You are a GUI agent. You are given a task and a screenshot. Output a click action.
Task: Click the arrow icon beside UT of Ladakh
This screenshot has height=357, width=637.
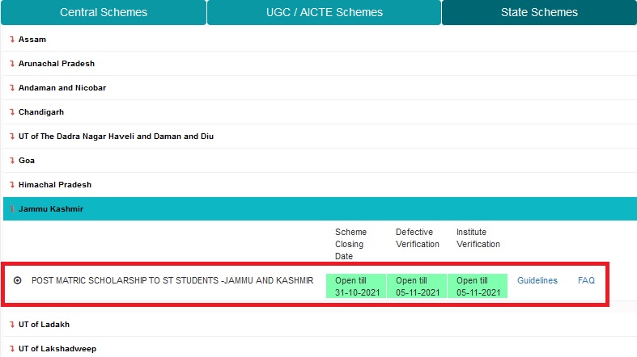(12, 325)
